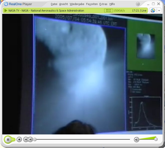Open the globe browser button

click(153, 11)
